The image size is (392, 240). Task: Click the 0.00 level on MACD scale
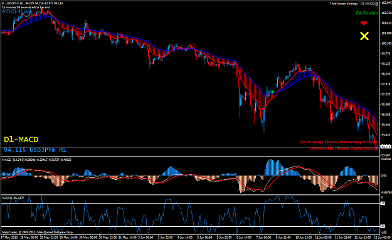point(383,175)
